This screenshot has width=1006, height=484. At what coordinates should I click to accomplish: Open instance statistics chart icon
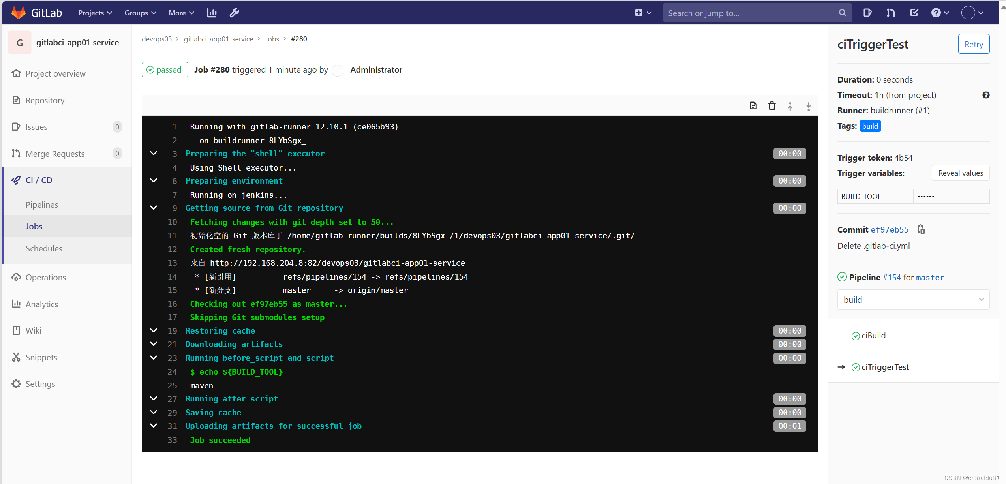pyautogui.click(x=212, y=13)
